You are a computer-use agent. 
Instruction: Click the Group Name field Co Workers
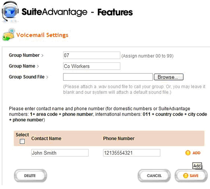pos(92,66)
